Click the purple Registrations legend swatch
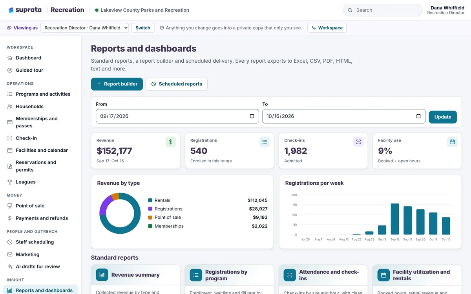The height and width of the screenshot is (294, 471). (x=150, y=209)
